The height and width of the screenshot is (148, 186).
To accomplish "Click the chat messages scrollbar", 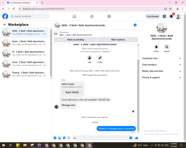I will click(x=138, y=95).
